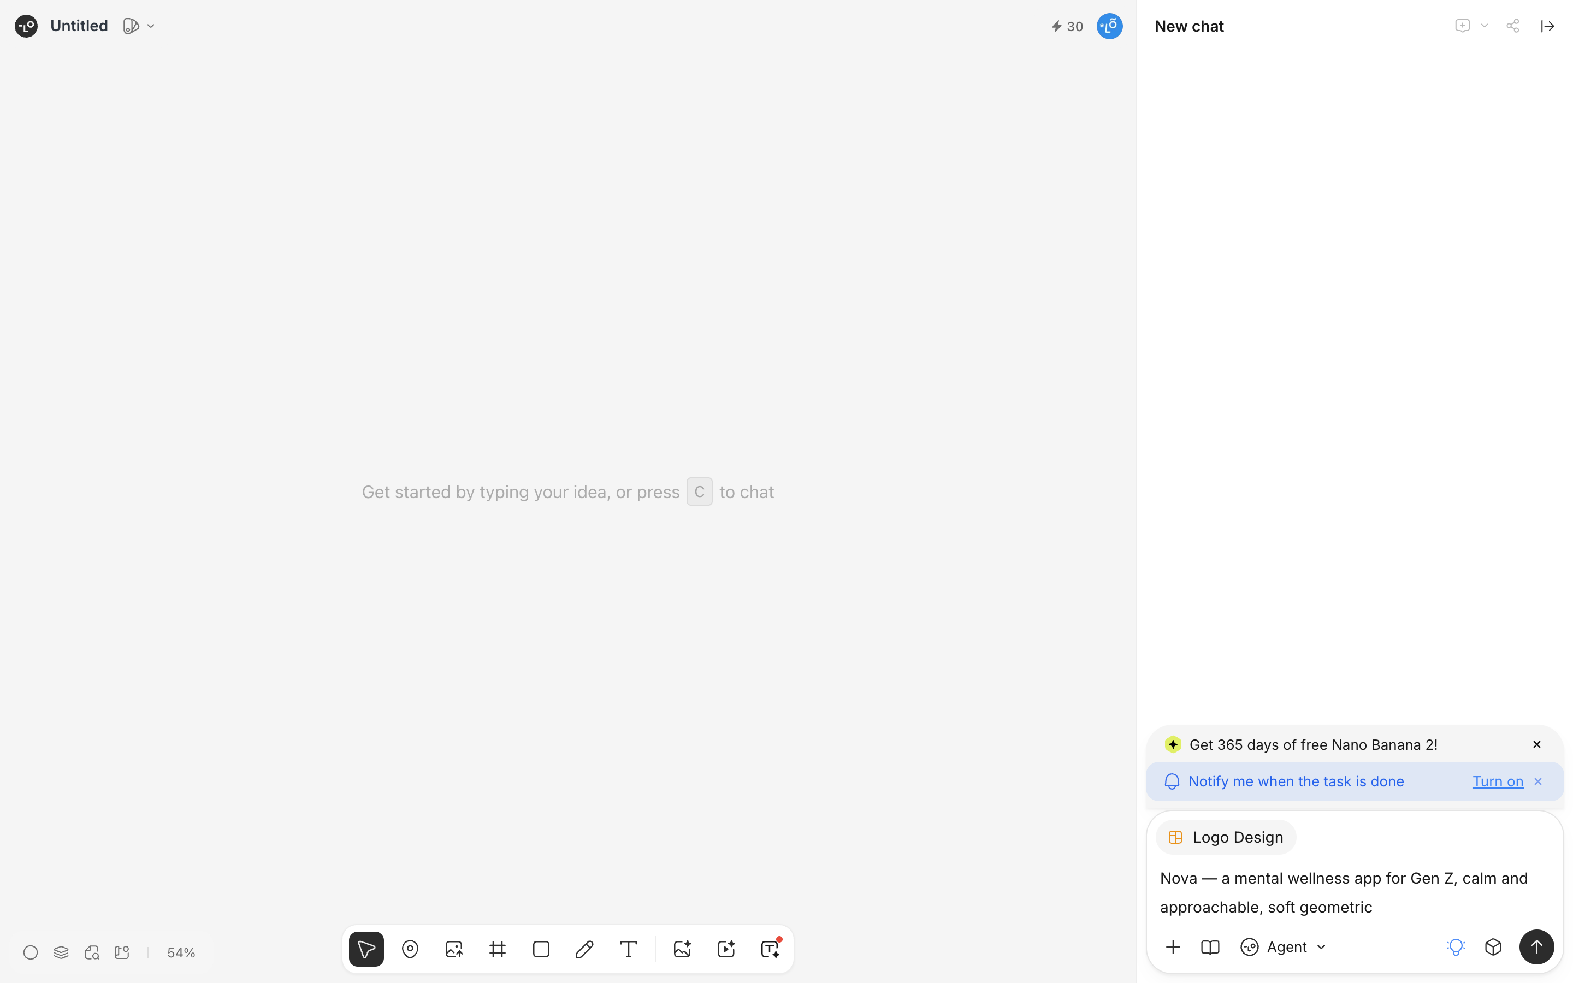
Task: Click the Agent face icon
Action: 1249,948
